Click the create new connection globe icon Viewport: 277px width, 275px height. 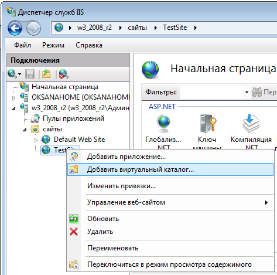pos(12,74)
